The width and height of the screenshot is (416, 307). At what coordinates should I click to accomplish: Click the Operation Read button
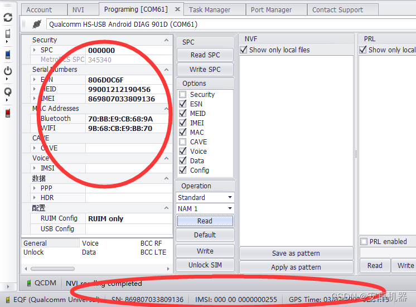point(205,221)
